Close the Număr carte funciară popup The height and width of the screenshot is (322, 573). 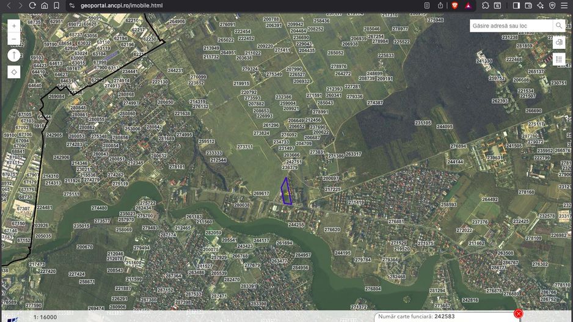(518, 313)
